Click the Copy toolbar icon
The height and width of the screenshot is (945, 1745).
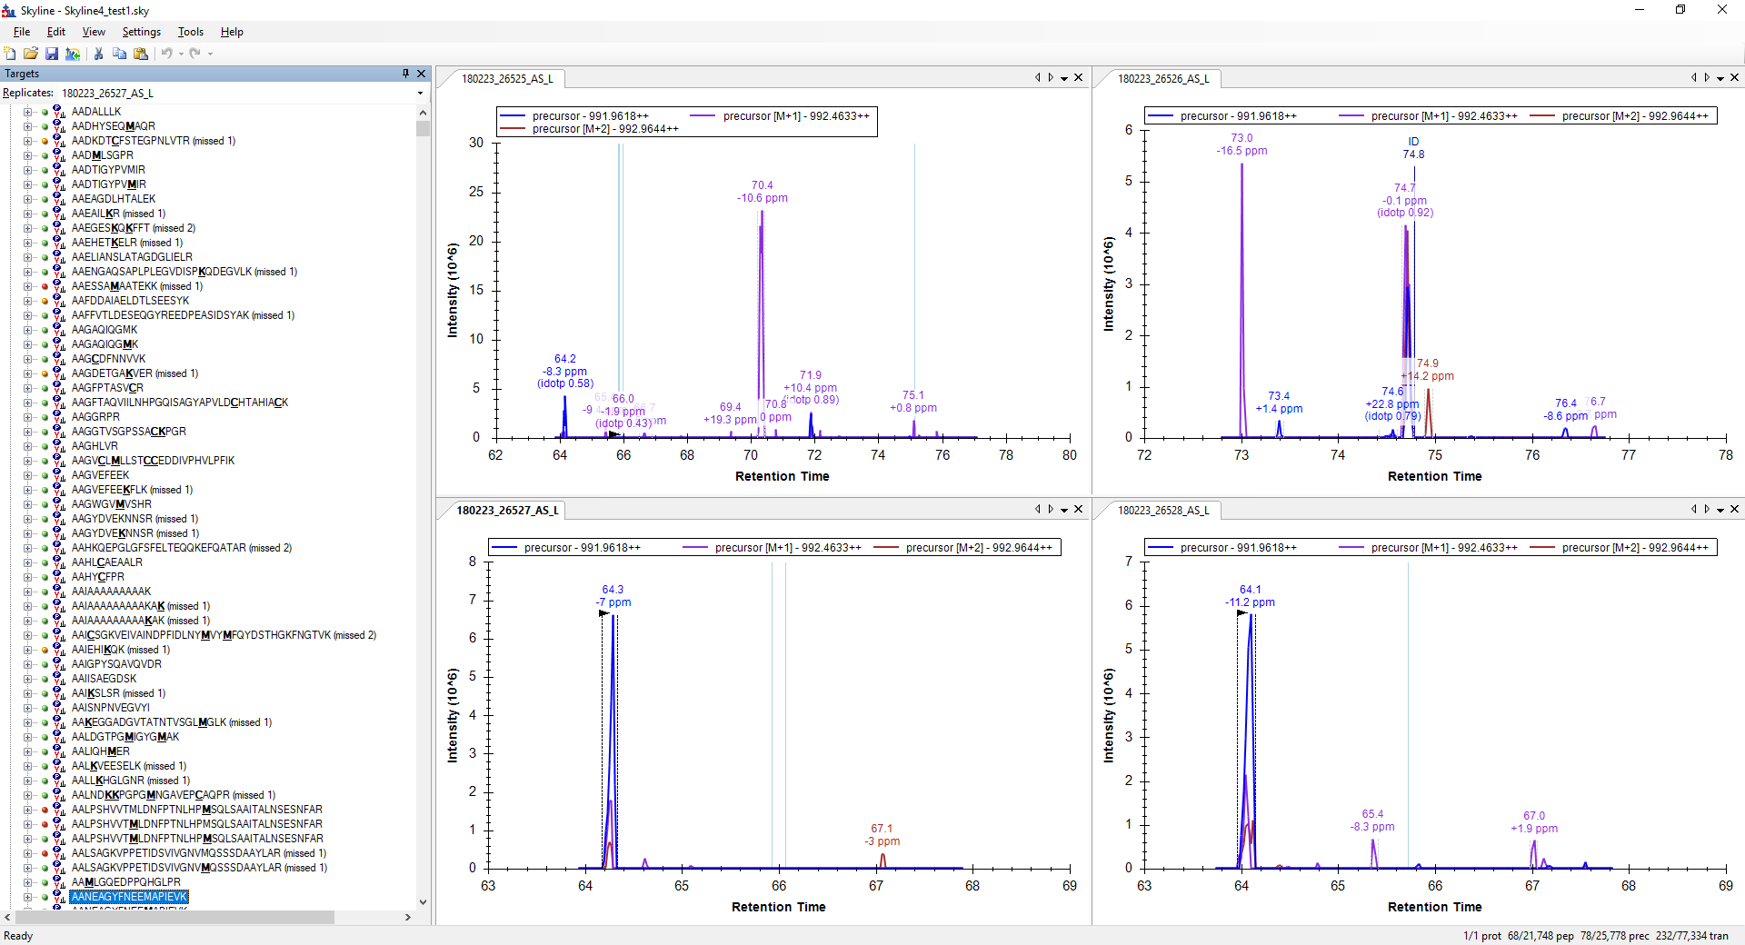[x=119, y=54]
